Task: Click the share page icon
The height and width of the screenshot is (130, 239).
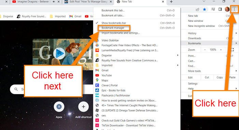Action: 197,10
